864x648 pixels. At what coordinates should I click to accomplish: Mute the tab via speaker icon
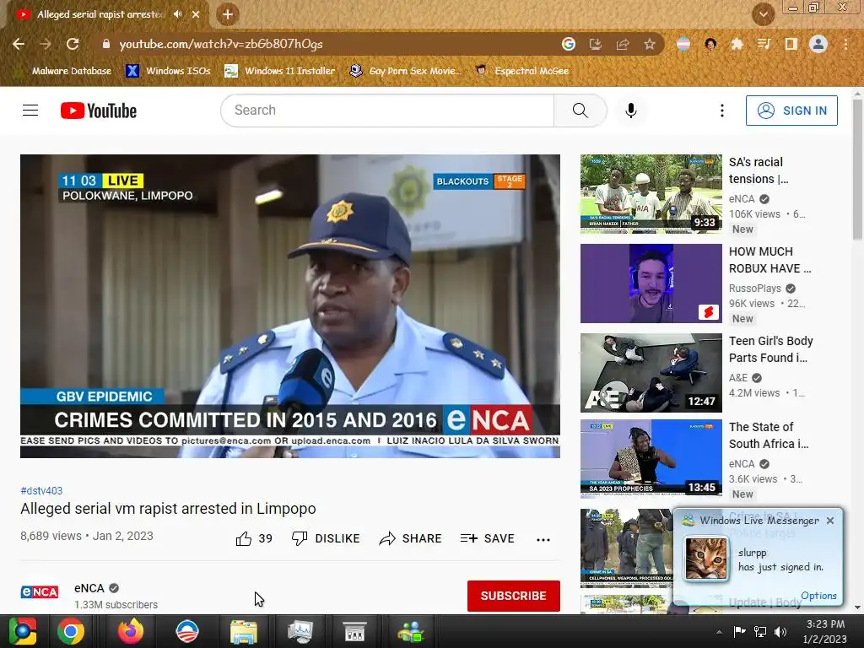point(177,14)
